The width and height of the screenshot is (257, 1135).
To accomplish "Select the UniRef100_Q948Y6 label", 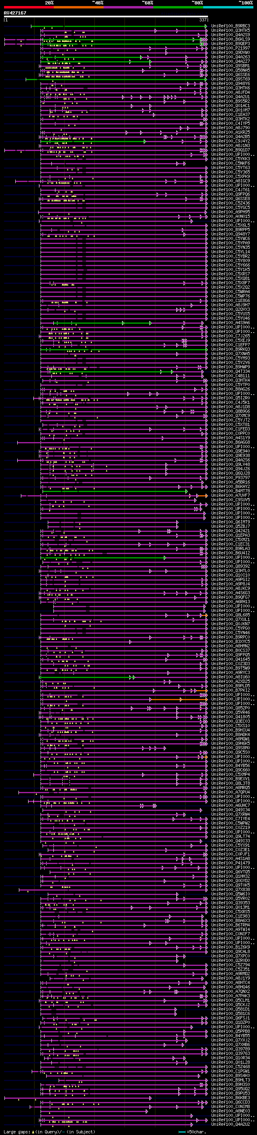I will click(230, 84).
